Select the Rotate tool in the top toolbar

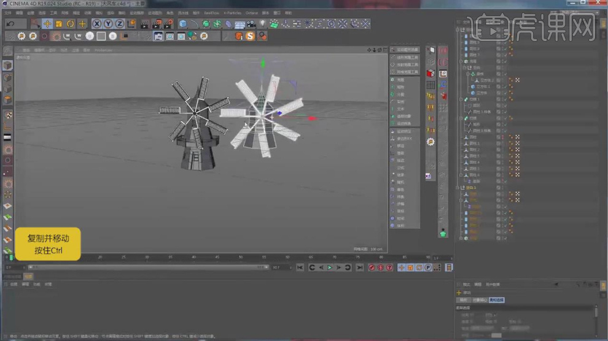point(71,24)
